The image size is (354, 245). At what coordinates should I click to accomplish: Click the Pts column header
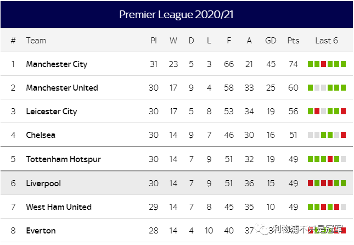coord(293,41)
